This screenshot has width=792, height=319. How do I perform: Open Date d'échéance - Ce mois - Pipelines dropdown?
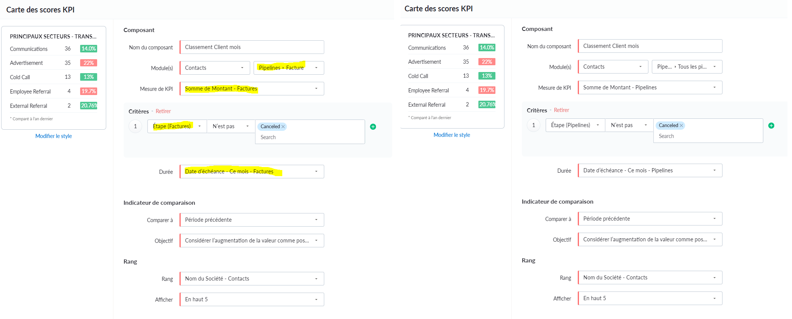(x=650, y=170)
